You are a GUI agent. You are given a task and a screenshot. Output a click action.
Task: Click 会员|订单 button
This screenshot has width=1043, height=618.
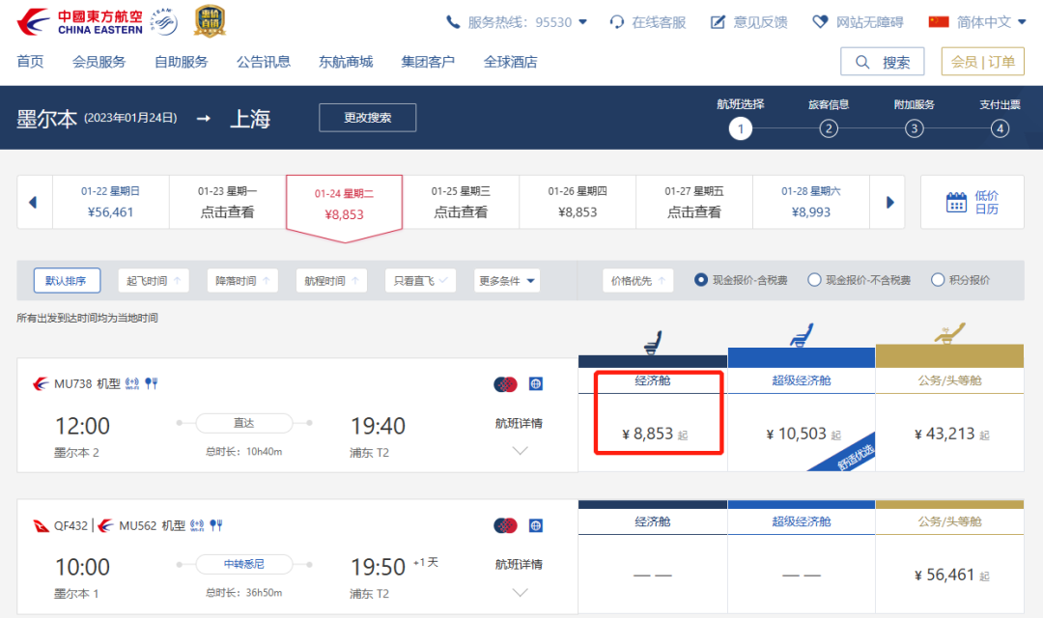[982, 62]
